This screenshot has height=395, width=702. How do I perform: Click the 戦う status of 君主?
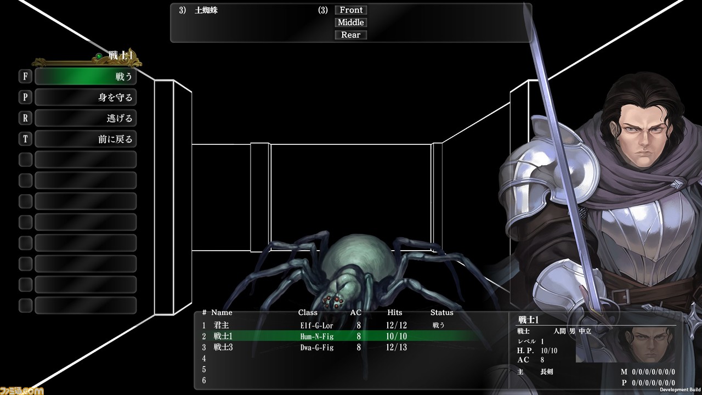tap(439, 325)
